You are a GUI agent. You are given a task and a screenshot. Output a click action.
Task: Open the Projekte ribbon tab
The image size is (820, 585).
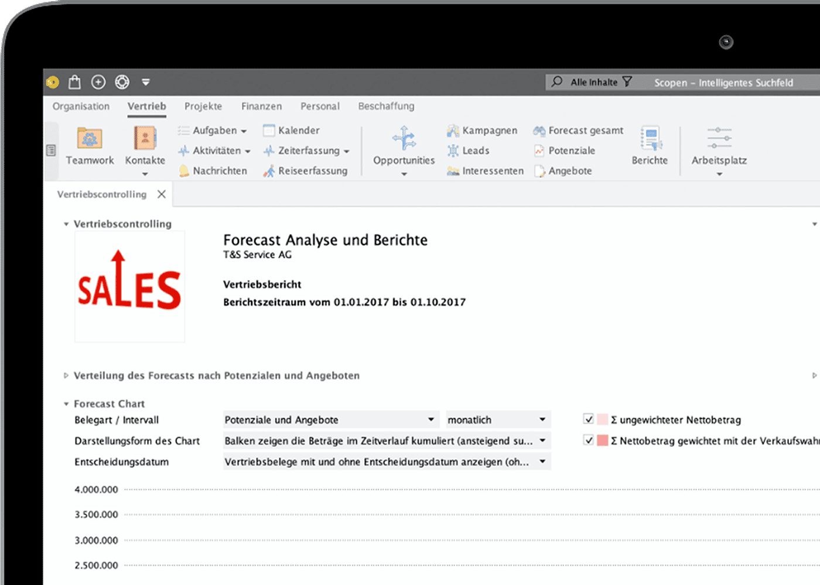(x=203, y=106)
